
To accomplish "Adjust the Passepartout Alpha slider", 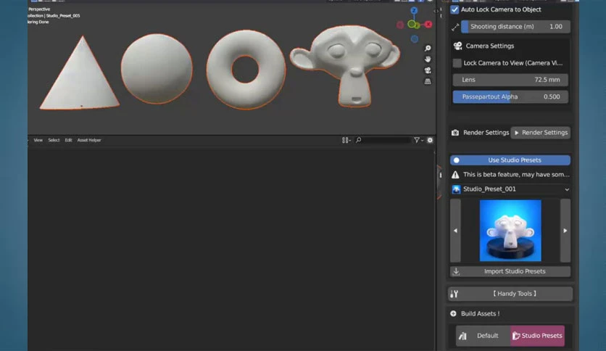I will [510, 96].
